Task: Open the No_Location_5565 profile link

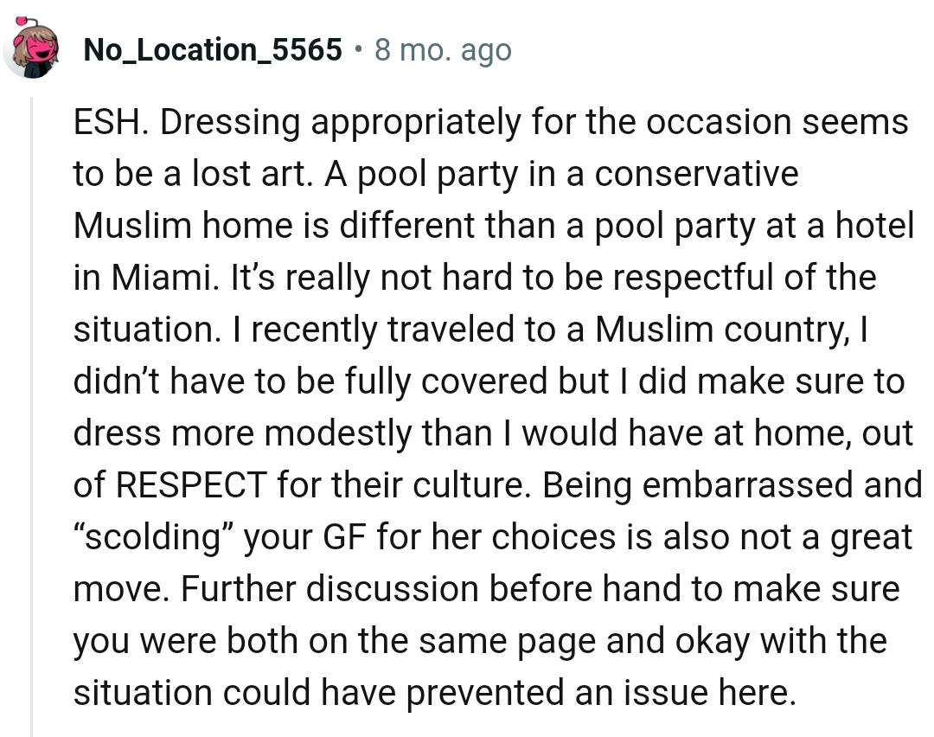Action: coord(213,49)
